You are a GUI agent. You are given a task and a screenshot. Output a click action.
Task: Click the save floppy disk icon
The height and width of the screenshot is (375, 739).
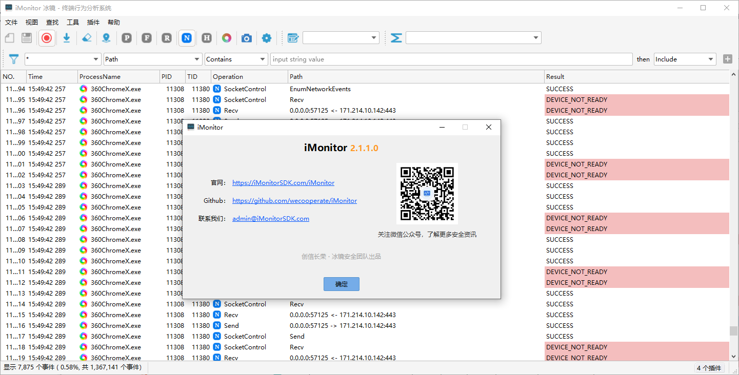pyautogui.click(x=27, y=38)
